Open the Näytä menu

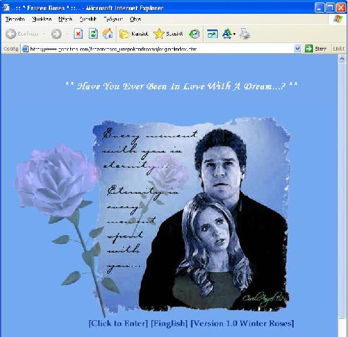click(x=65, y=19)
